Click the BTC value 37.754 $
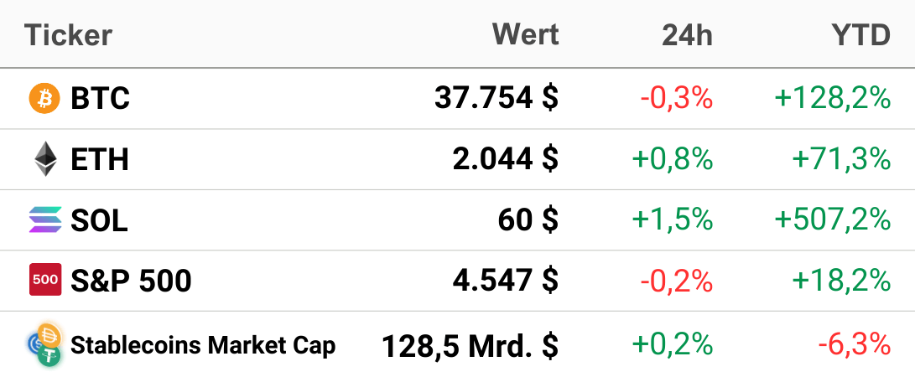The width and height of the screenshot is (915, 377). [496, 99]
